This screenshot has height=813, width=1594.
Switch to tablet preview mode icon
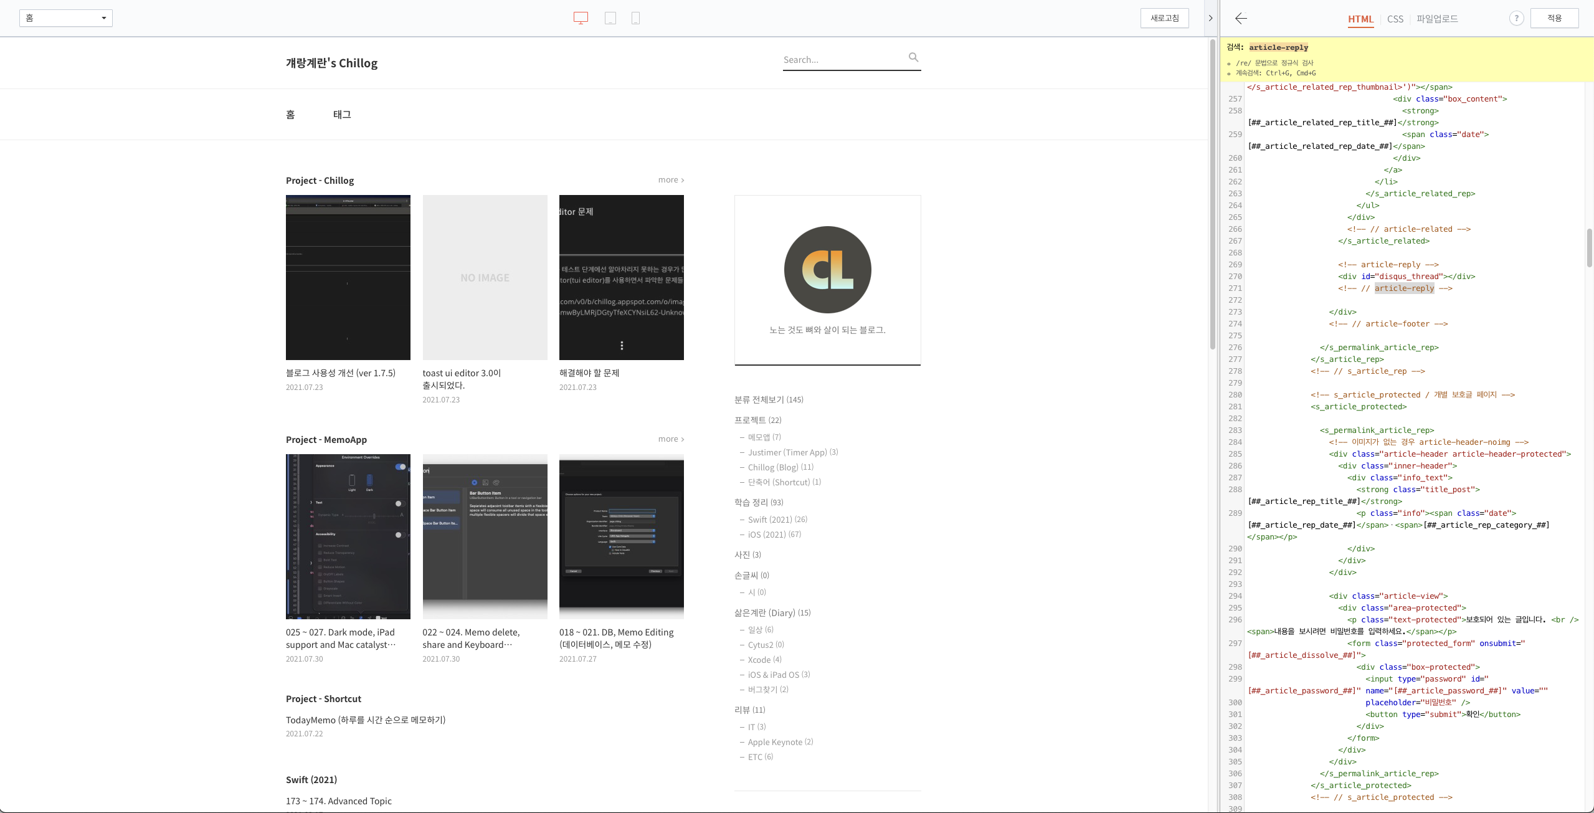[610, 18]
